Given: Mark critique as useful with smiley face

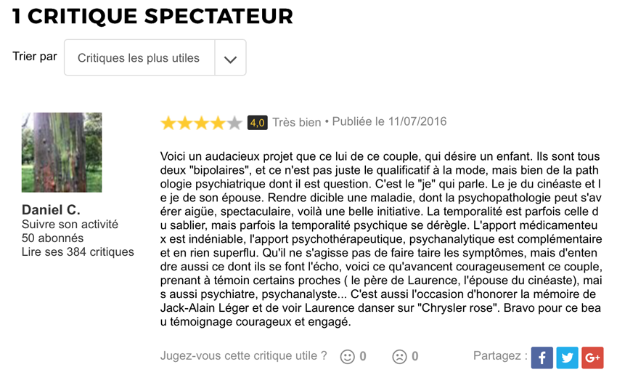Looking at the screenshot, I should pyautogui.click(x=347, y=357).
